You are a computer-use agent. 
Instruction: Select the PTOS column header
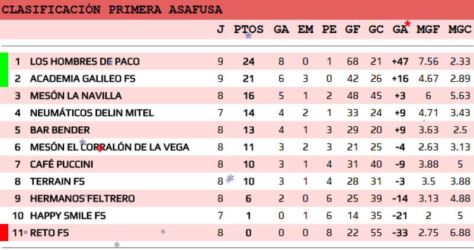click(x=248, y=29)
